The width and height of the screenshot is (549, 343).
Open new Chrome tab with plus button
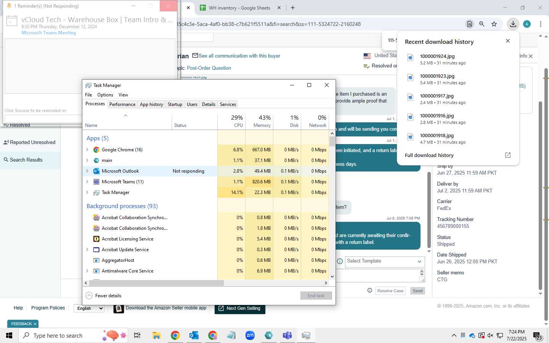(293, 8)
